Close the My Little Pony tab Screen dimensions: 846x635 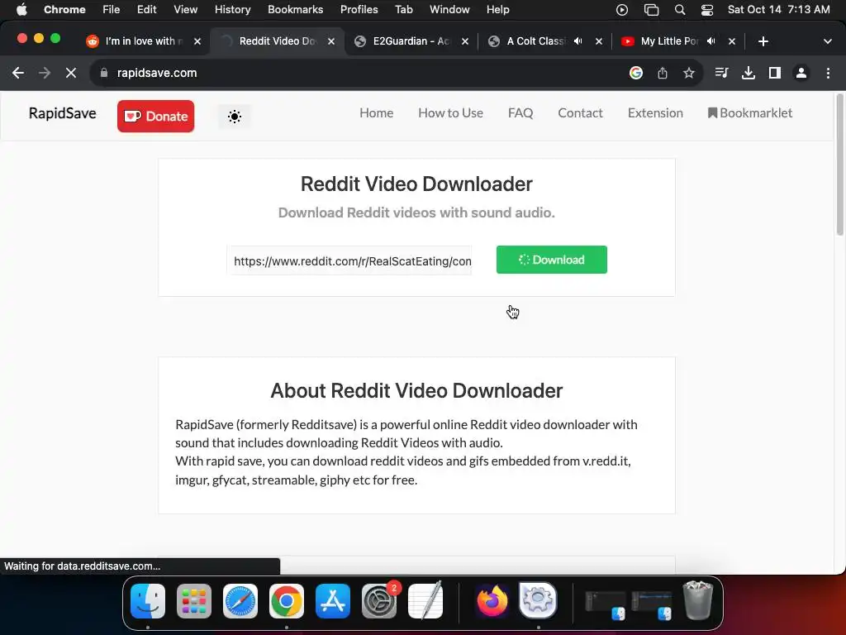(732, 41)
